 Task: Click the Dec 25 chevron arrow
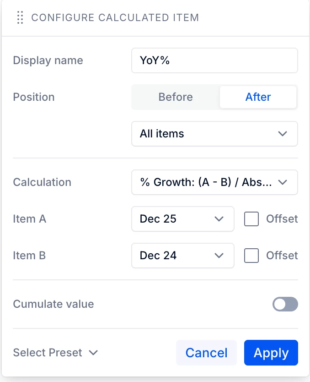click(x=219, y=219)
